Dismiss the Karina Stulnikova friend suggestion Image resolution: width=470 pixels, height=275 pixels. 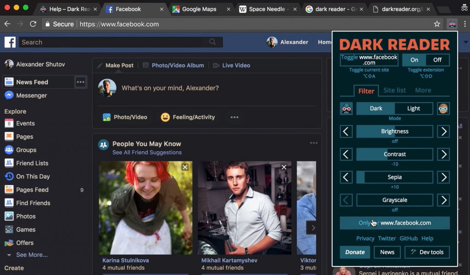point(185,167)
